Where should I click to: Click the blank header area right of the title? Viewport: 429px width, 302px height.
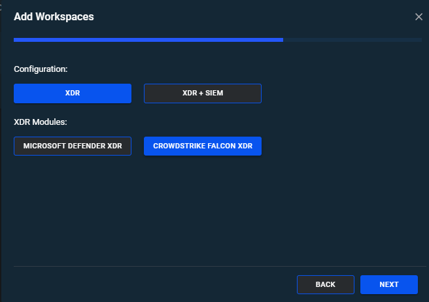(262, 16)
